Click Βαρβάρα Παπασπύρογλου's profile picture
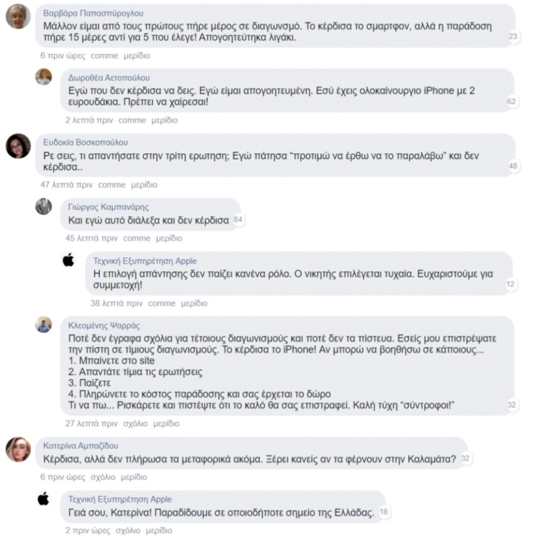Viewport: 559px width, 539px height. 18,16
